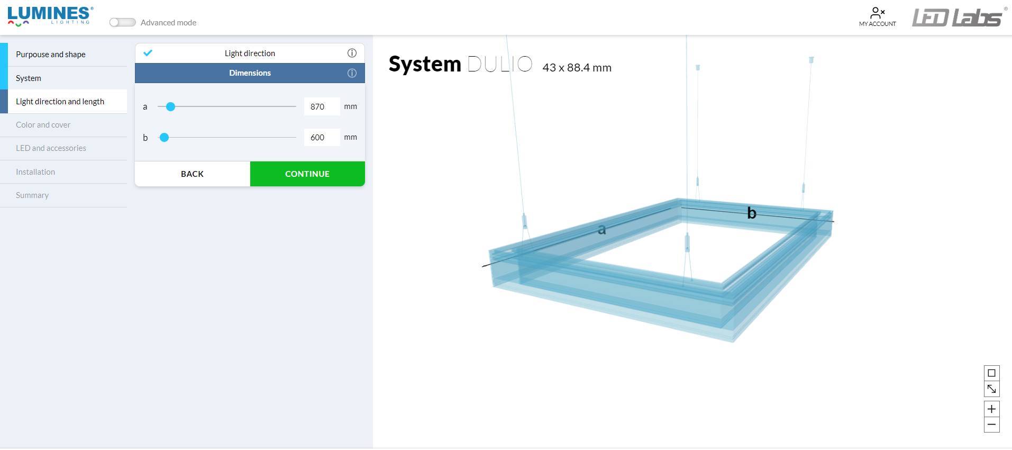Select Light direction and length step

(60, 102)
